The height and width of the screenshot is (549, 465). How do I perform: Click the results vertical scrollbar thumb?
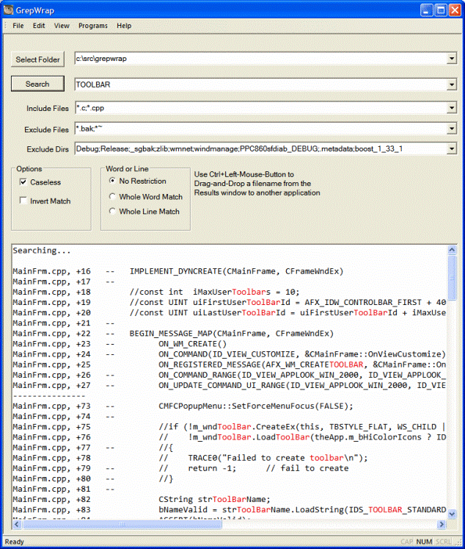(452, 277)
